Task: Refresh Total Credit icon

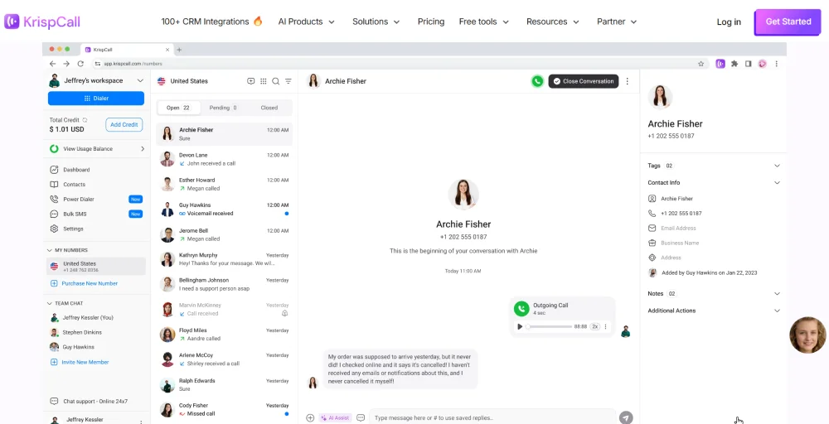Action: tap(85, 120)
